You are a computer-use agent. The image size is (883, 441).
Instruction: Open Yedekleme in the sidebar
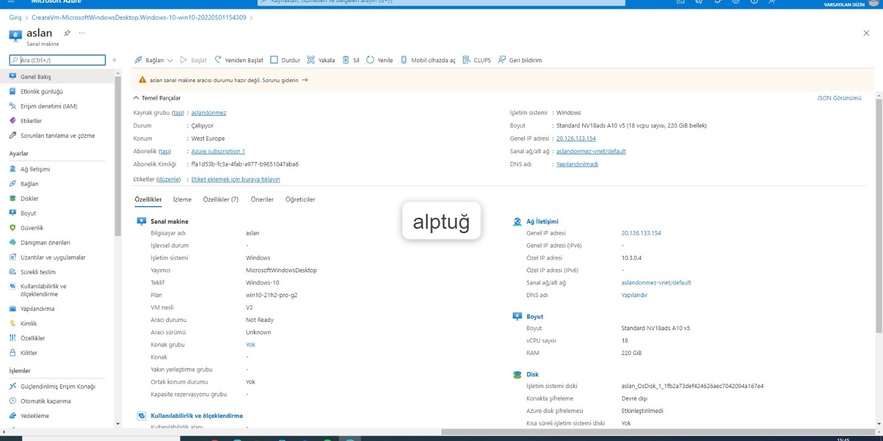[x=35, y=416]
